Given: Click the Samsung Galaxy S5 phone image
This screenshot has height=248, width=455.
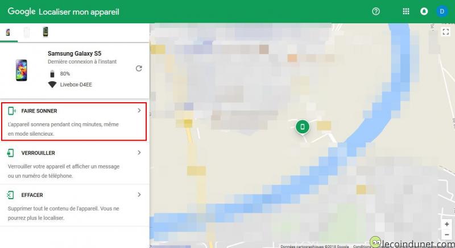Looking at the screenshot, I should pos(22,70).
